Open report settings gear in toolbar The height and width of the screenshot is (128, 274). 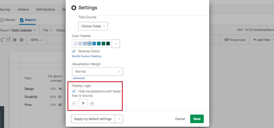tap(22, 40)
